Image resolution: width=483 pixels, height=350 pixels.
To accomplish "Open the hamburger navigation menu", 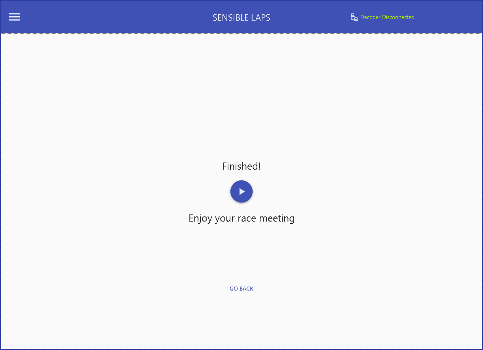I will pyautogui.click(x=15, y=17).
